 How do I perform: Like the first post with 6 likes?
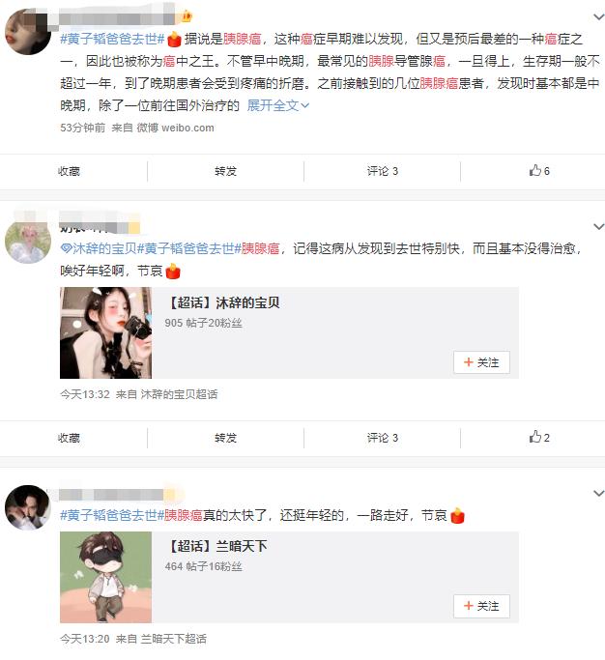tap(539, 171)
